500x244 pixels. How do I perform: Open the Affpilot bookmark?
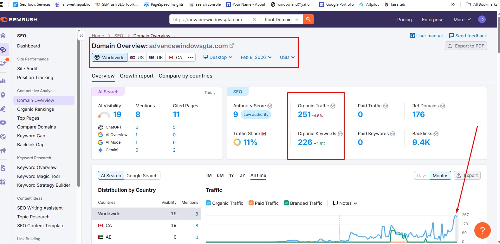tap(369, 4)
